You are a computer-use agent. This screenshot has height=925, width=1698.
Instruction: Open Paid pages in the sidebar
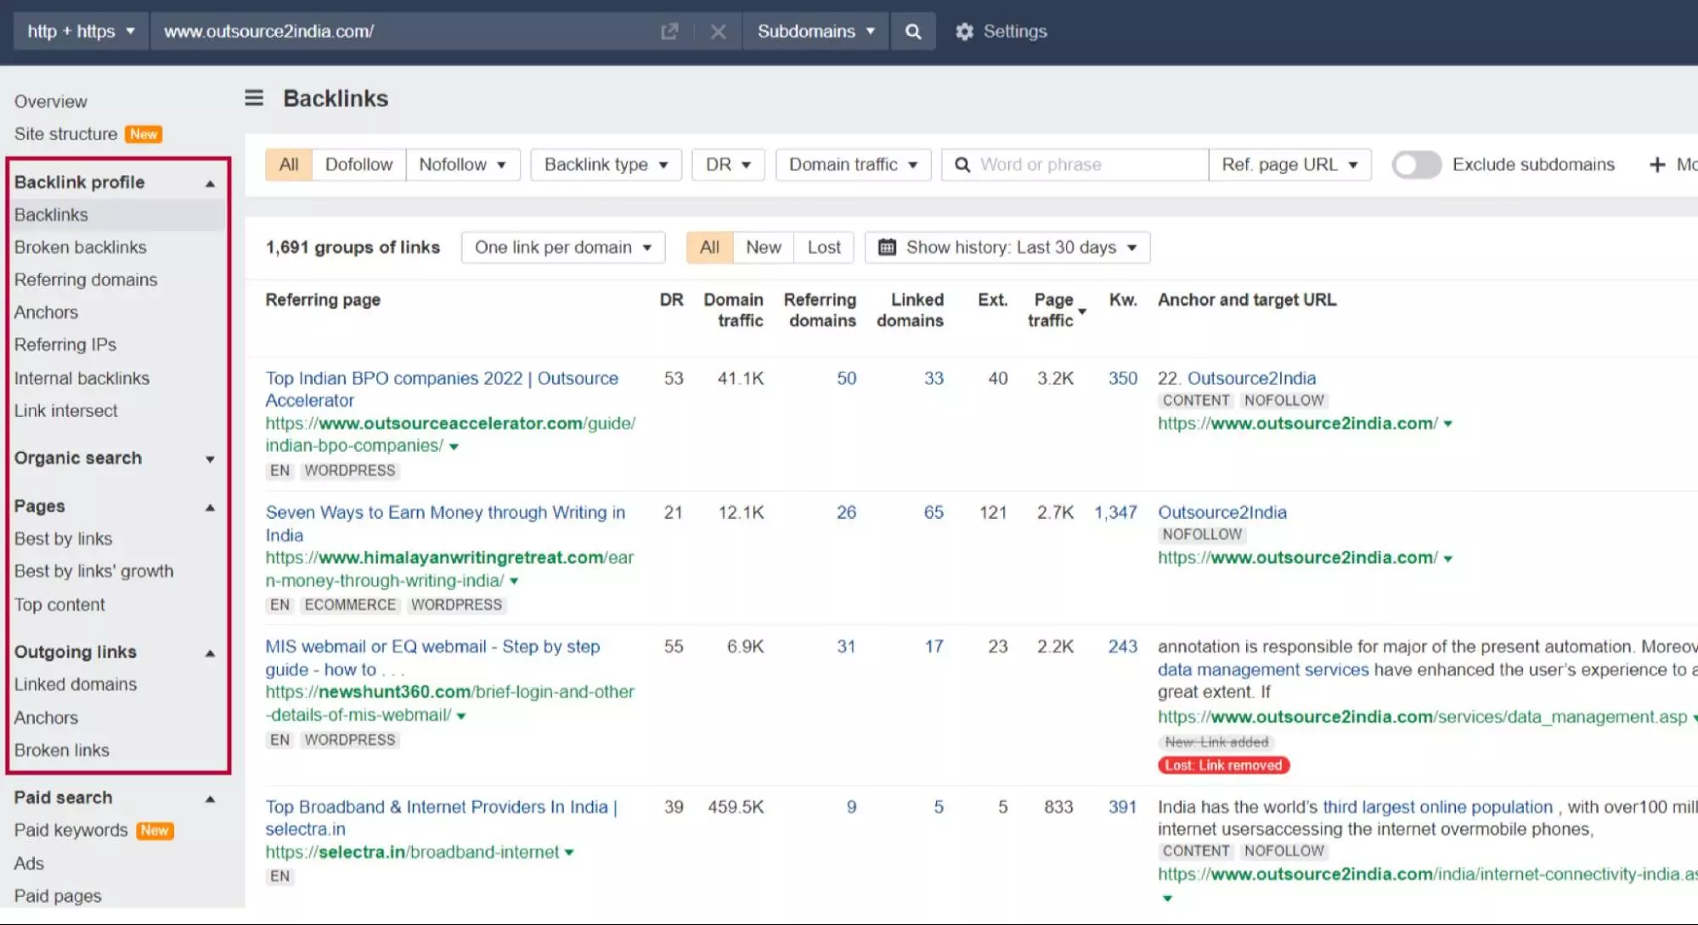pyautogui.click(x=58, y=896)
